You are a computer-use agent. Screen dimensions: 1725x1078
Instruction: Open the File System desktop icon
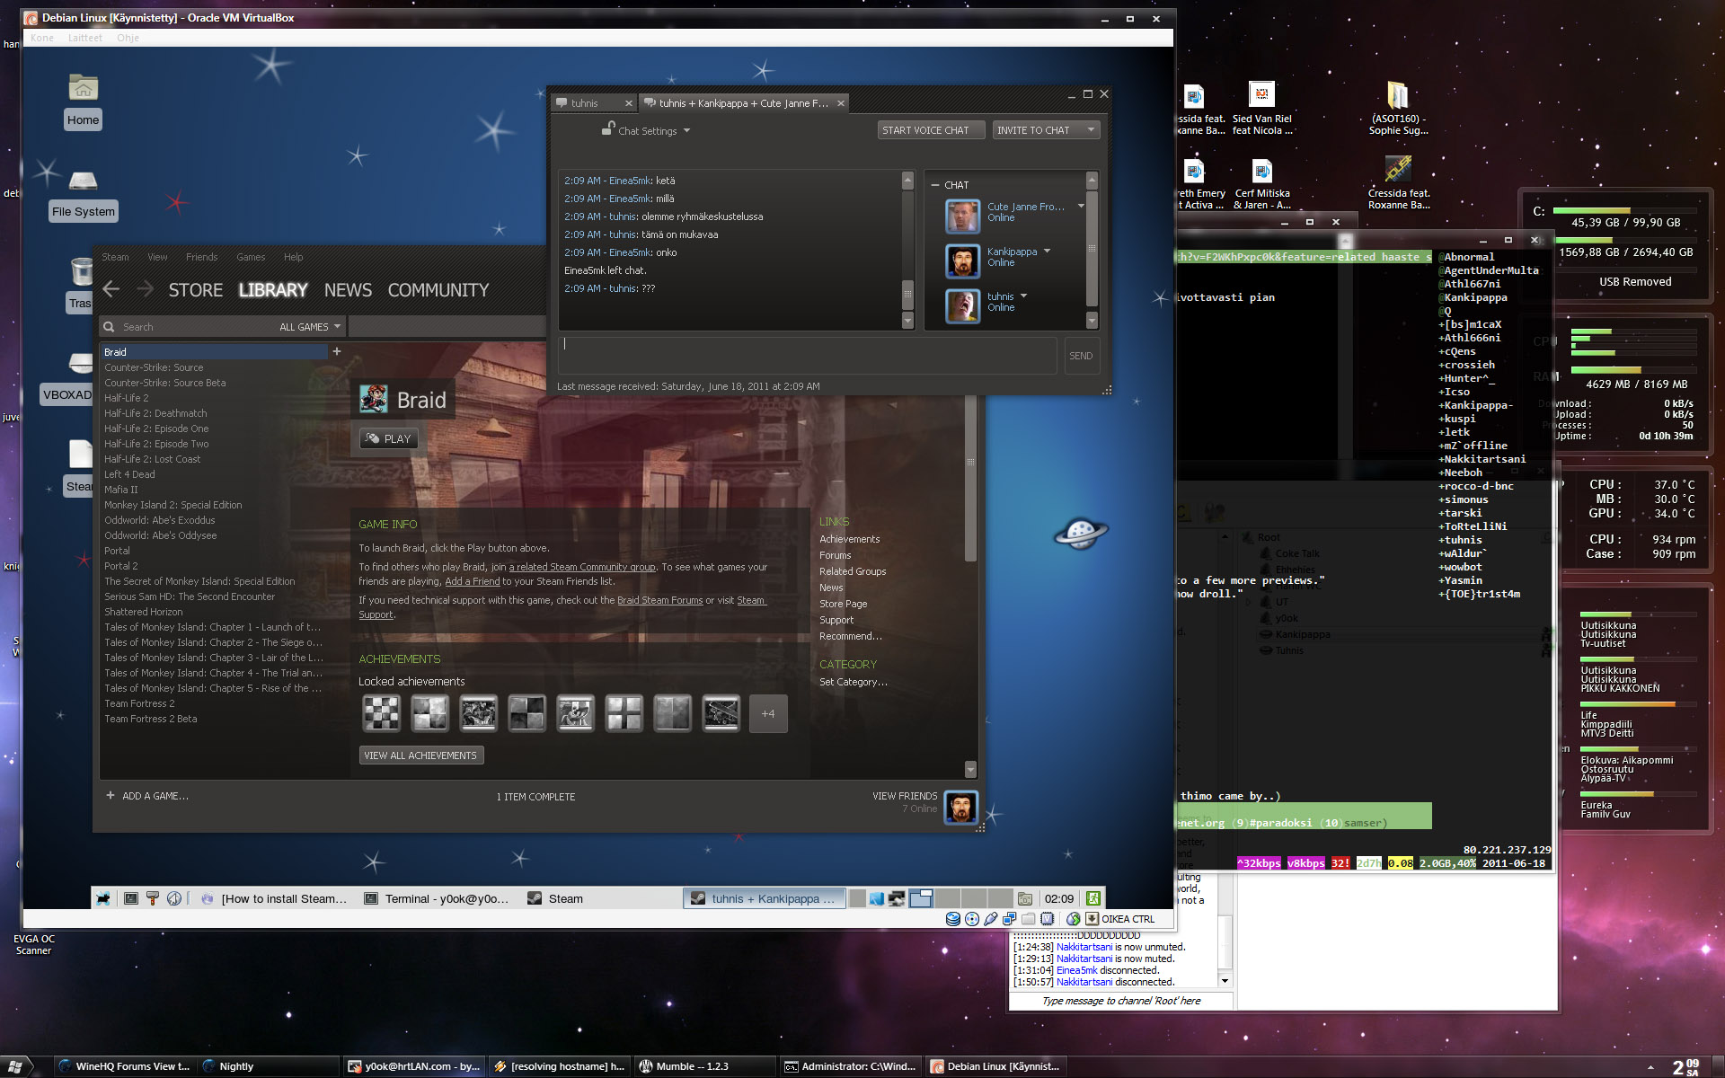(83, 181)
